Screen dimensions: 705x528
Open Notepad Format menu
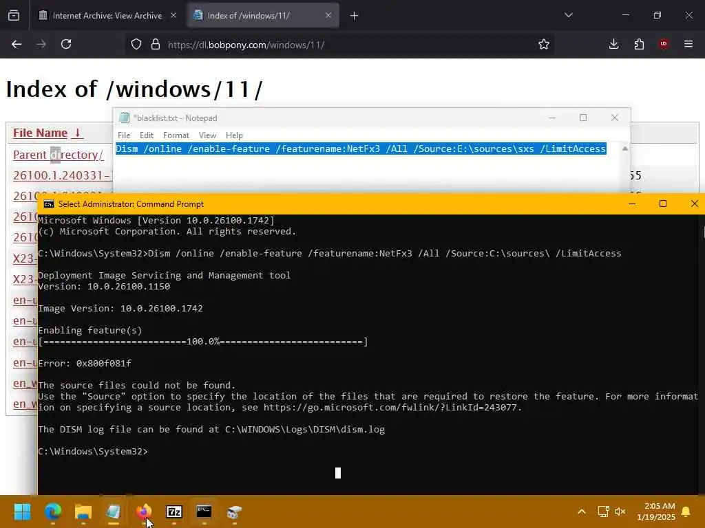click(x=176, y=135)
